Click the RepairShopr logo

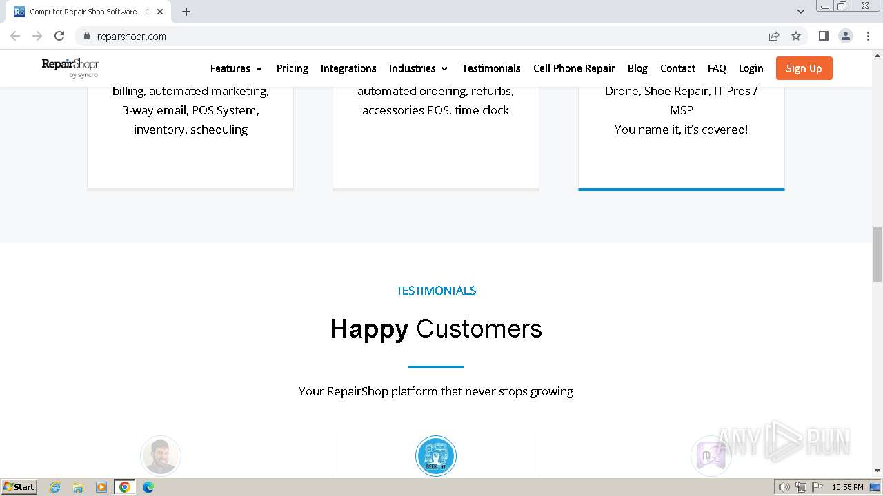(70, 68)
